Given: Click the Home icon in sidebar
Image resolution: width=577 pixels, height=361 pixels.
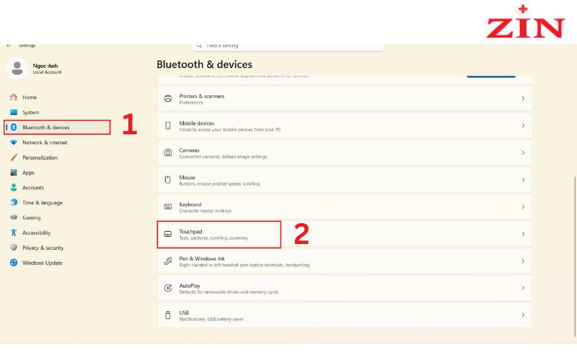Looking at the screenshot, I should point(14,97).
